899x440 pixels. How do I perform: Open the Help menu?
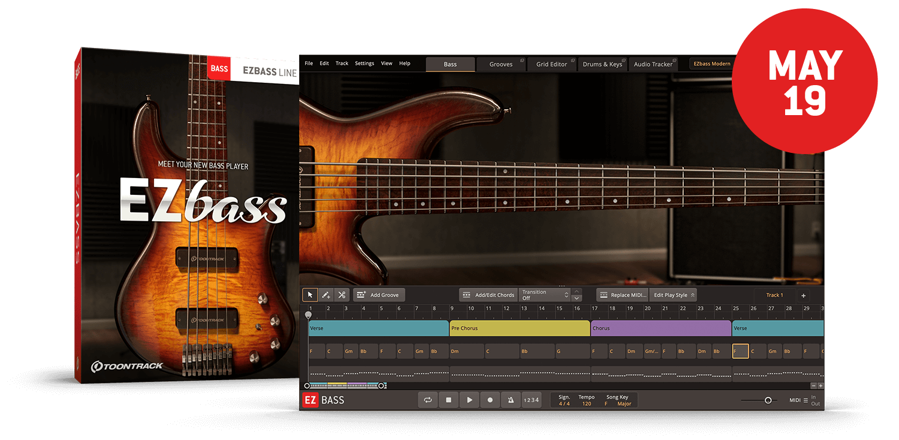405,64
